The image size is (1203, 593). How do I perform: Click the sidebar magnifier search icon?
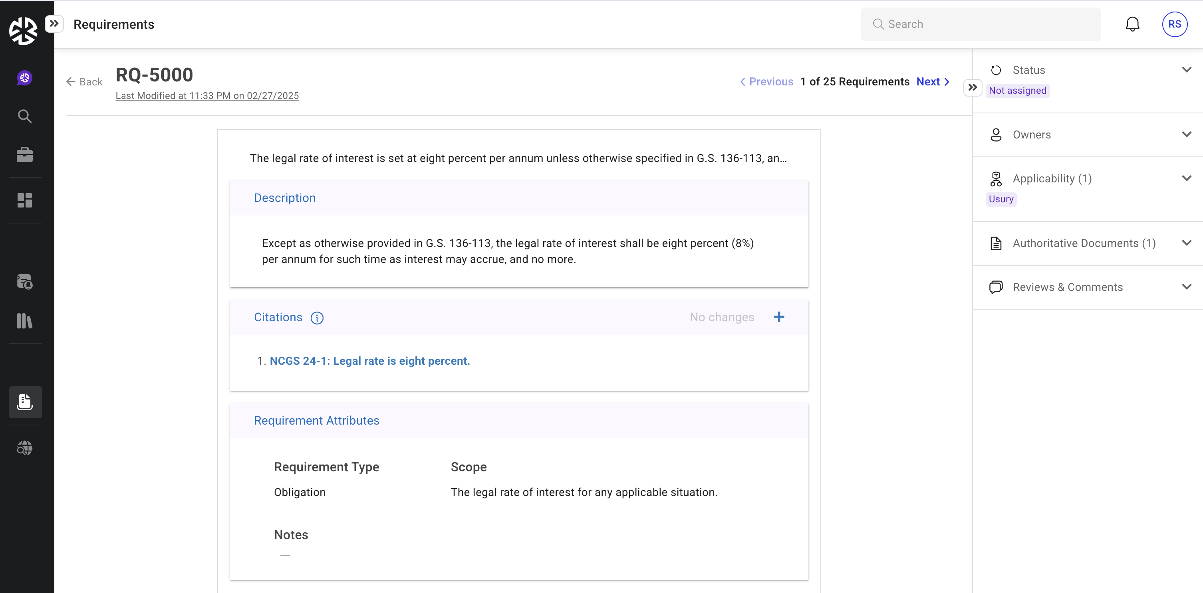pos(25,116)
